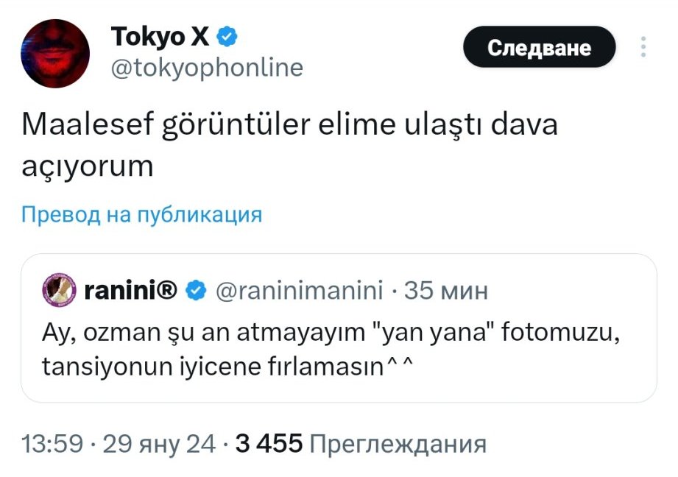
Task: Click ranini's small profile avatar
Action: point(59,290)
